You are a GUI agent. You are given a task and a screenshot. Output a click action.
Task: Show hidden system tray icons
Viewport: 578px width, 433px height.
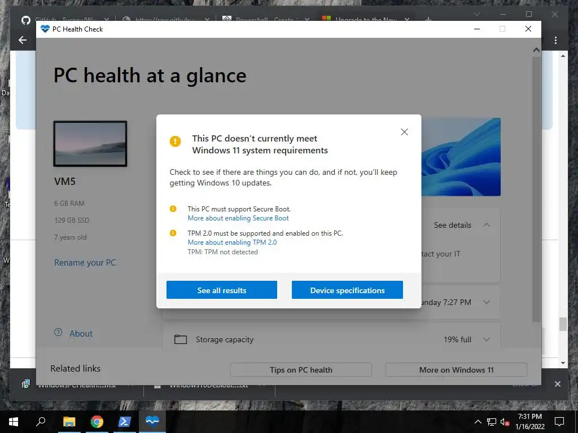coord(478,422)
